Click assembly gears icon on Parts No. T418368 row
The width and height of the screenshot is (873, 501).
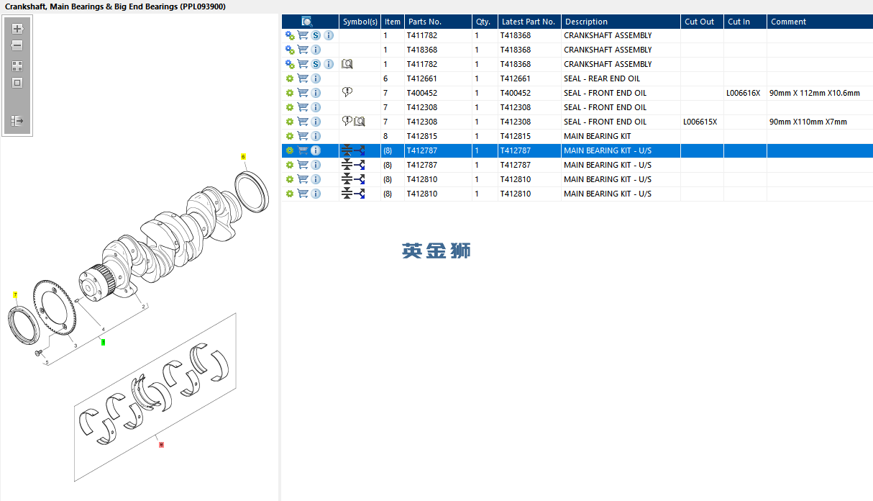tap(290, 50)
